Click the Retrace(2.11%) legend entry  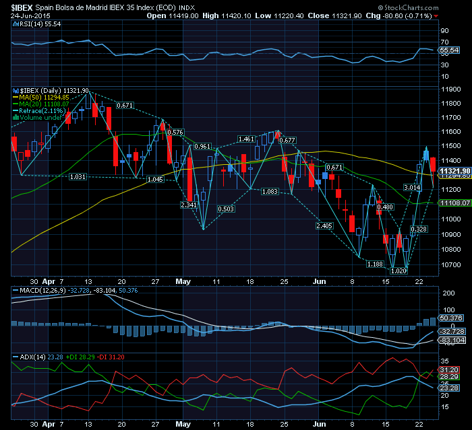click(x=39, y=111)
